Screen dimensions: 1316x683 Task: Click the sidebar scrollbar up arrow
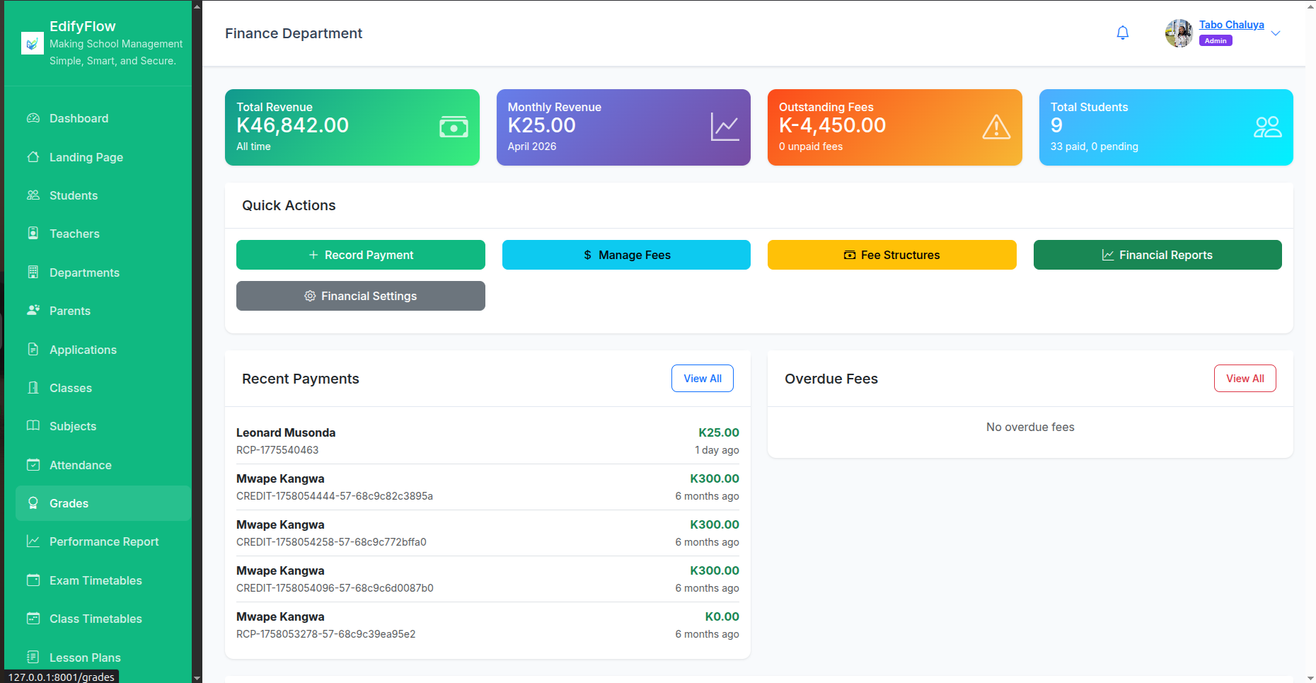[197, 6]
